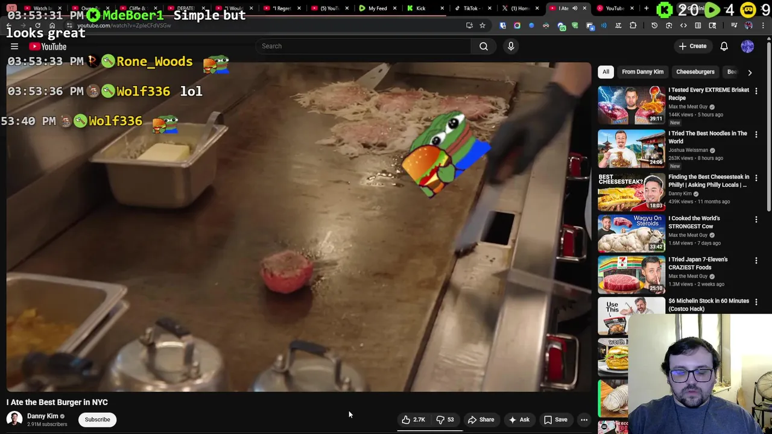Viewport: 772px width, 434px height.
Task: Open the history clock toolbar icon
Action: (x=654, y=25)
